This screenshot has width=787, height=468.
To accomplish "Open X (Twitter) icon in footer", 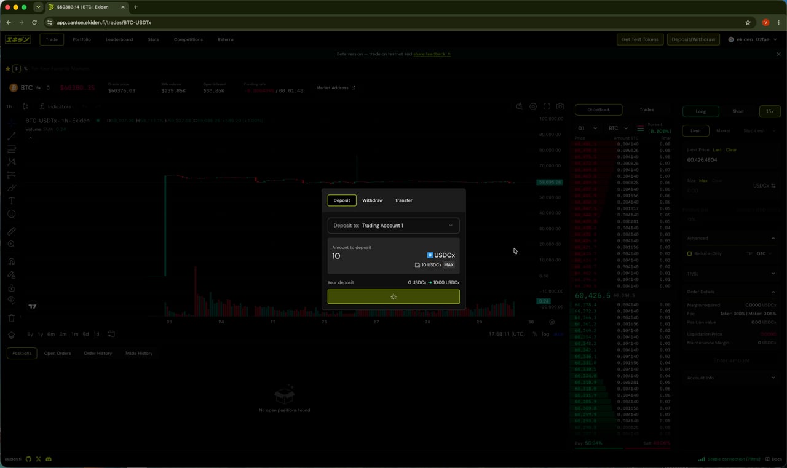I will tap(39, 459).
